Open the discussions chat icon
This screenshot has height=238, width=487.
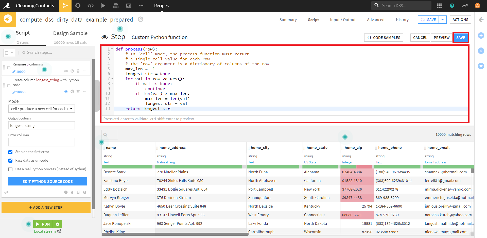coord(481,66)
